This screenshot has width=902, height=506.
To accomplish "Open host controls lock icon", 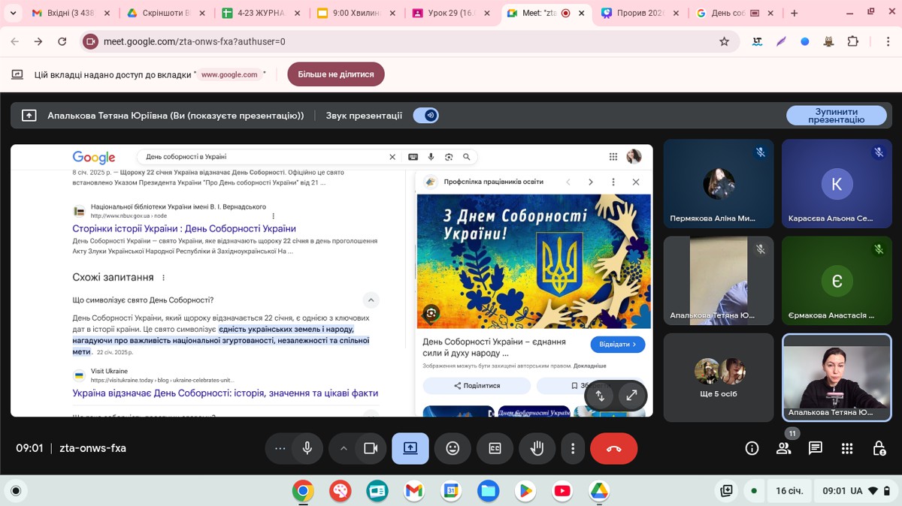I will pyautogui.click(x=879, y=448).
